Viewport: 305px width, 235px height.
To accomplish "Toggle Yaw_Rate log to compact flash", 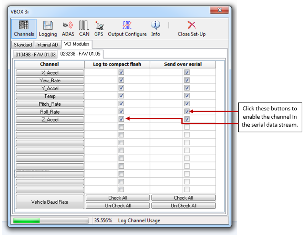I will click(x=121, y=80).
